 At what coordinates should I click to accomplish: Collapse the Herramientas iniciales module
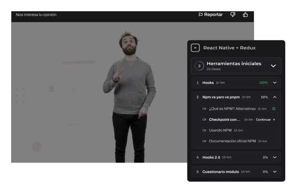(x=273, y=66)
